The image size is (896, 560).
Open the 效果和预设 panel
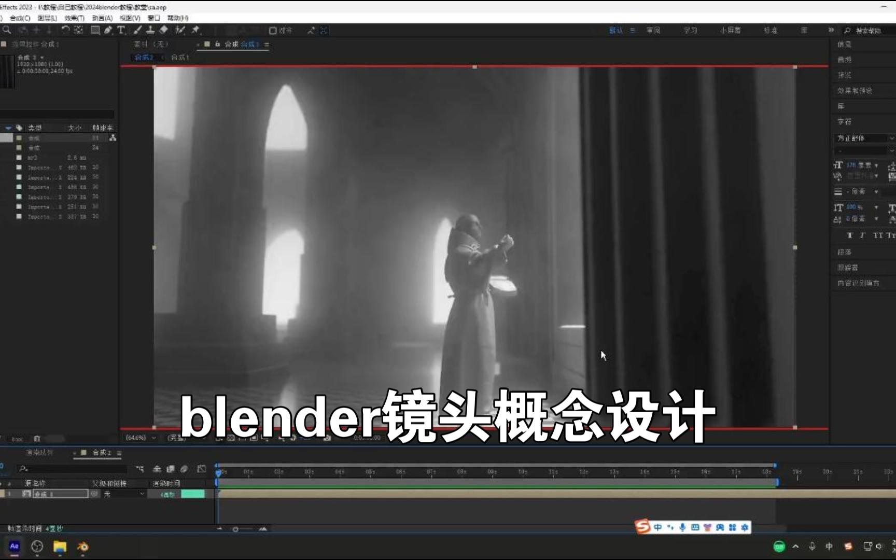[x=855, y=91]
